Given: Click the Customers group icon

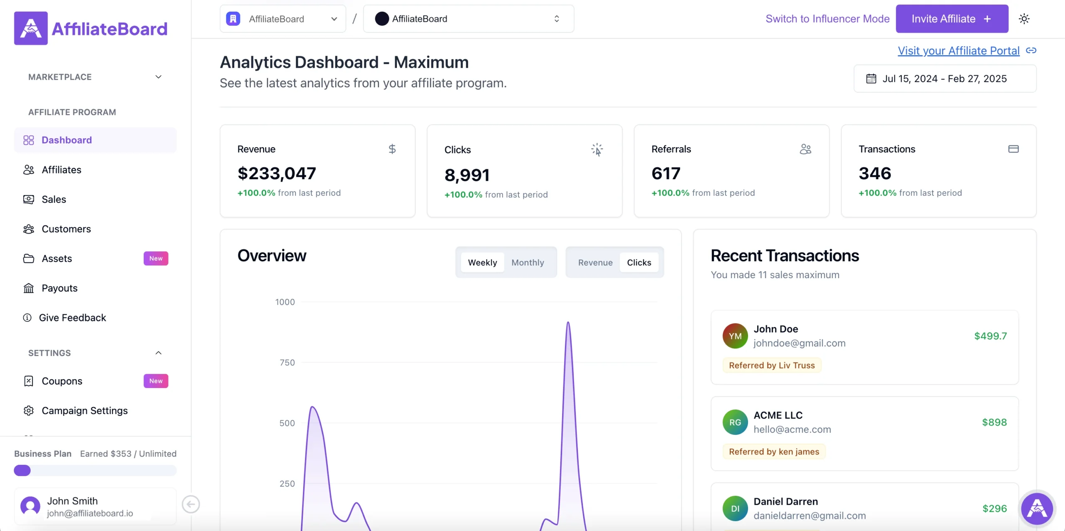Looking at the screenshot, I should pos(29,229).
